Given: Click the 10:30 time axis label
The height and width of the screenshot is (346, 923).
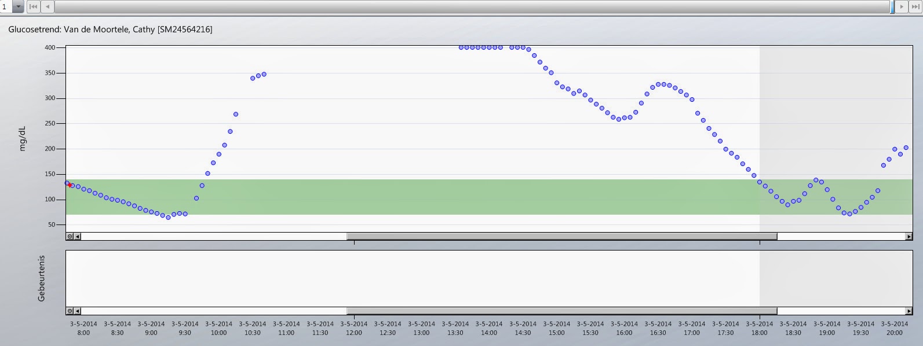Looking at the screenshot, I should [253, 328].
